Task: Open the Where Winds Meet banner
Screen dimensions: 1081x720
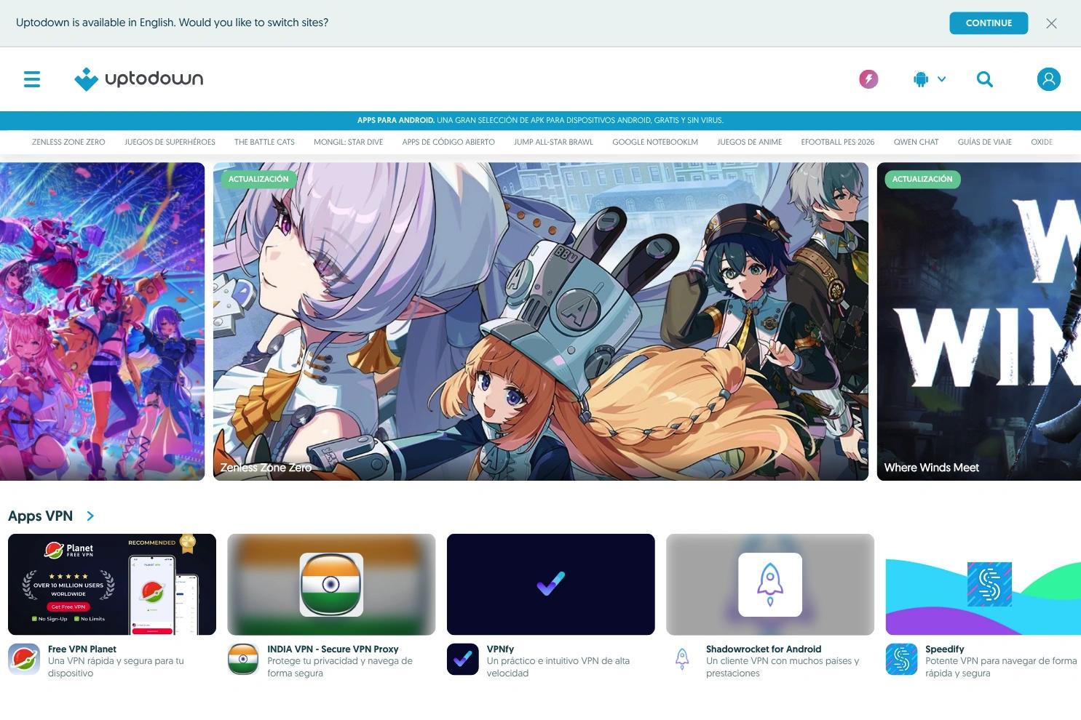Action: click(x=979, y=321)
